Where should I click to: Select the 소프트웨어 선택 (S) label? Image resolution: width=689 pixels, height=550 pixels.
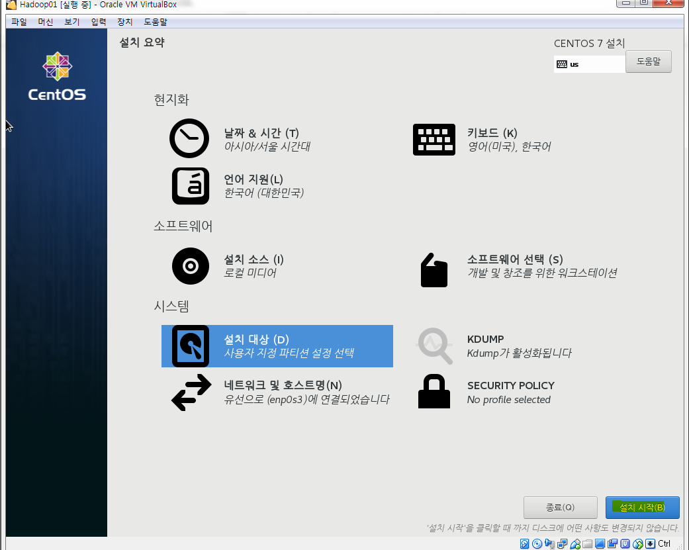tap(515, 259)
